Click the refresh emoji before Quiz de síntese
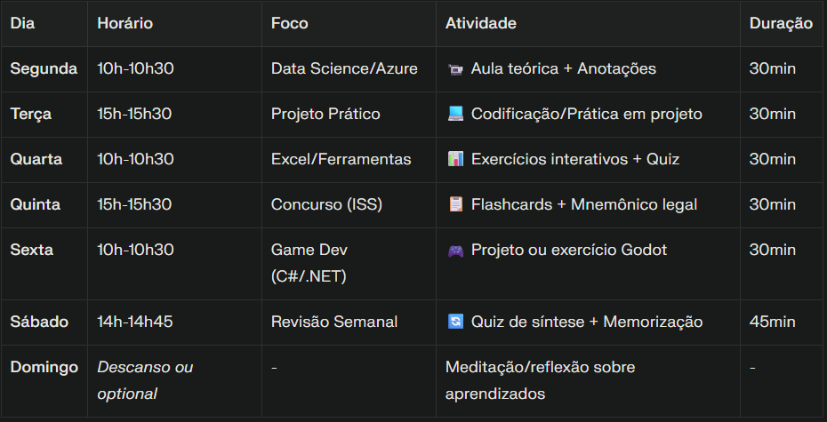The width and height of the screenshot is (827, 422). pos(455,322)
